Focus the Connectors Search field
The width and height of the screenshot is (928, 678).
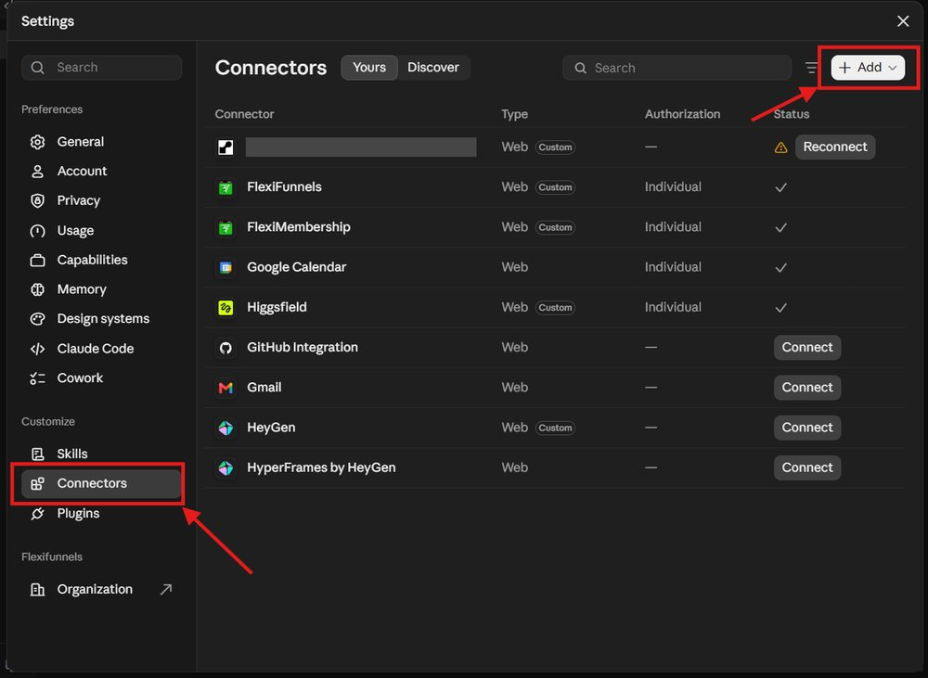(677, 68)
